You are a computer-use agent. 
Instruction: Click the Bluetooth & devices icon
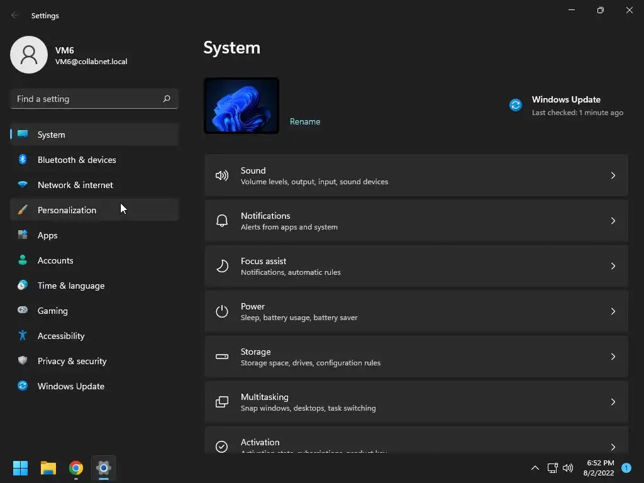tap(23, 159)
